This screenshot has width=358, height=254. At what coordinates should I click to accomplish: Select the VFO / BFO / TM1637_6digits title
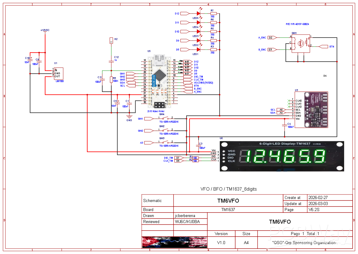228,189
